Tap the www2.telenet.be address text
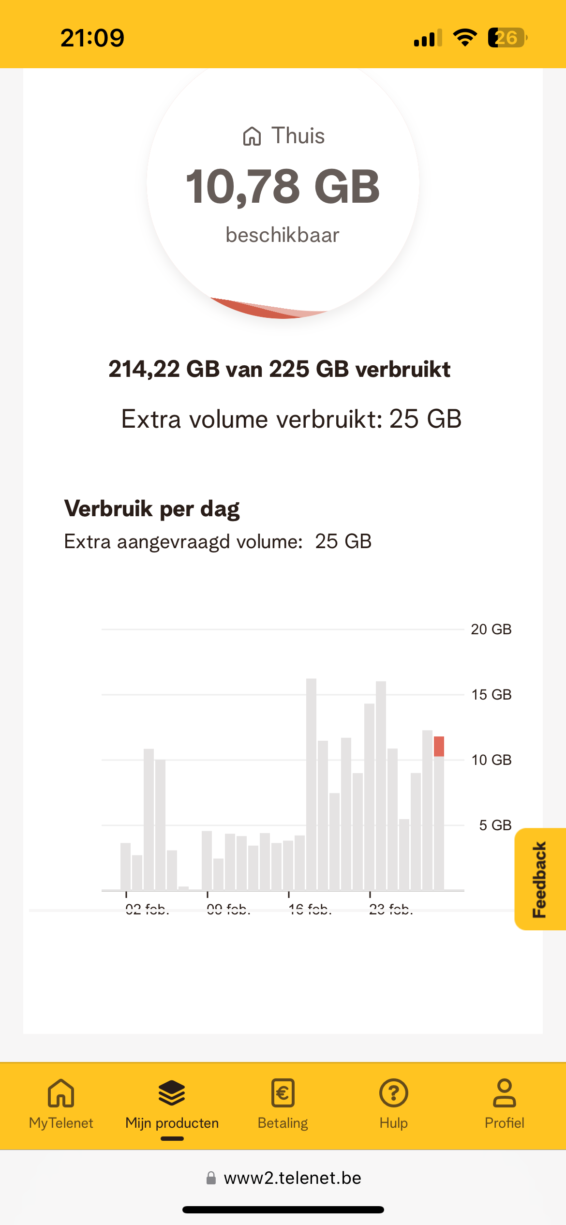 click(x=292, y=1178)
